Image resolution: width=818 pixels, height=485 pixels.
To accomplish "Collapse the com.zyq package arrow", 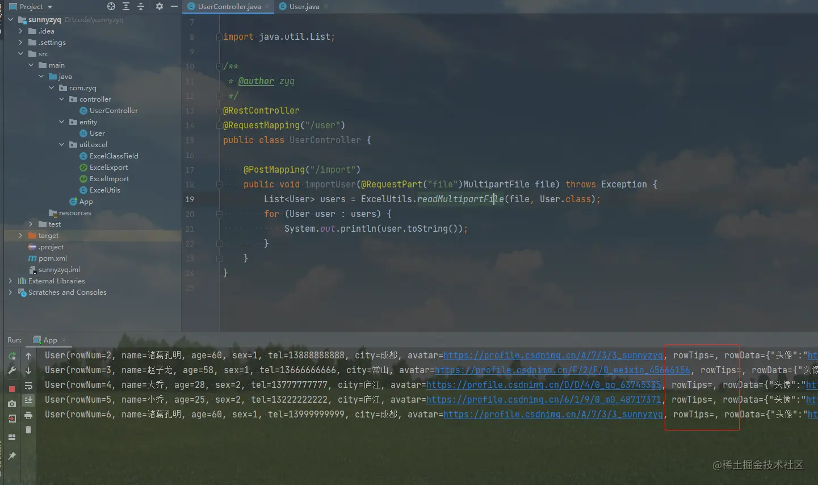I will click(x=51, y=88).
